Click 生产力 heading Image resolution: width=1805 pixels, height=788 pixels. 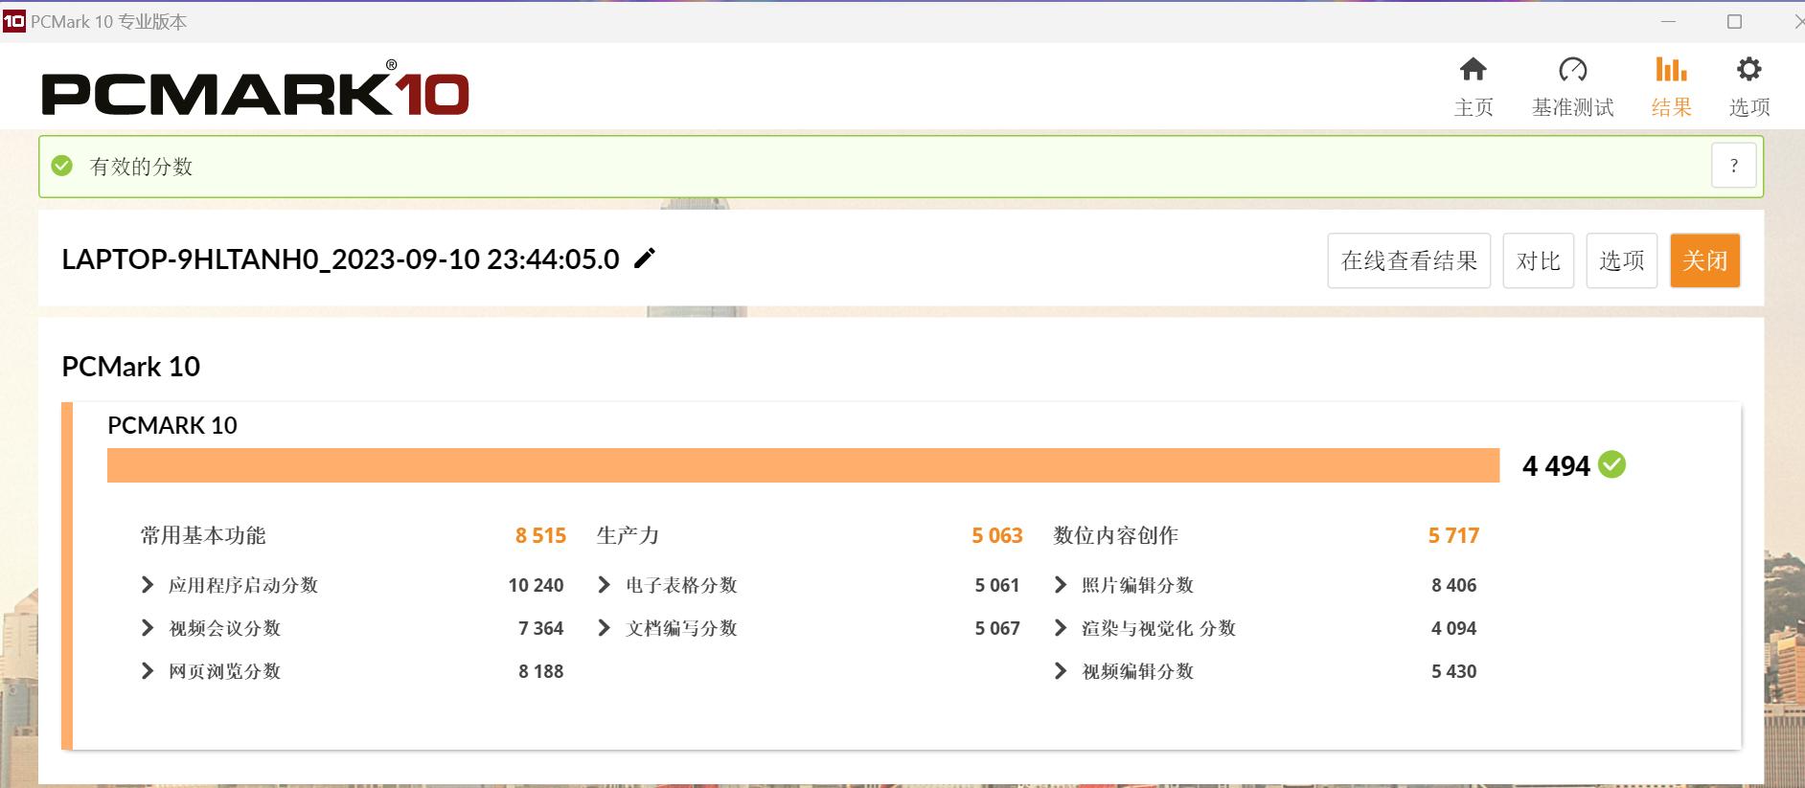pos(628,535)
